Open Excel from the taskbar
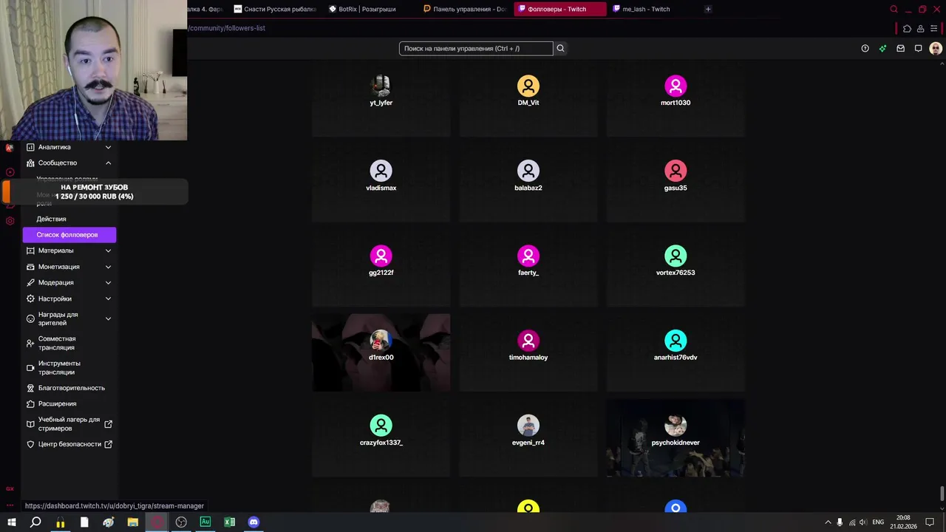 pos(229,522)
